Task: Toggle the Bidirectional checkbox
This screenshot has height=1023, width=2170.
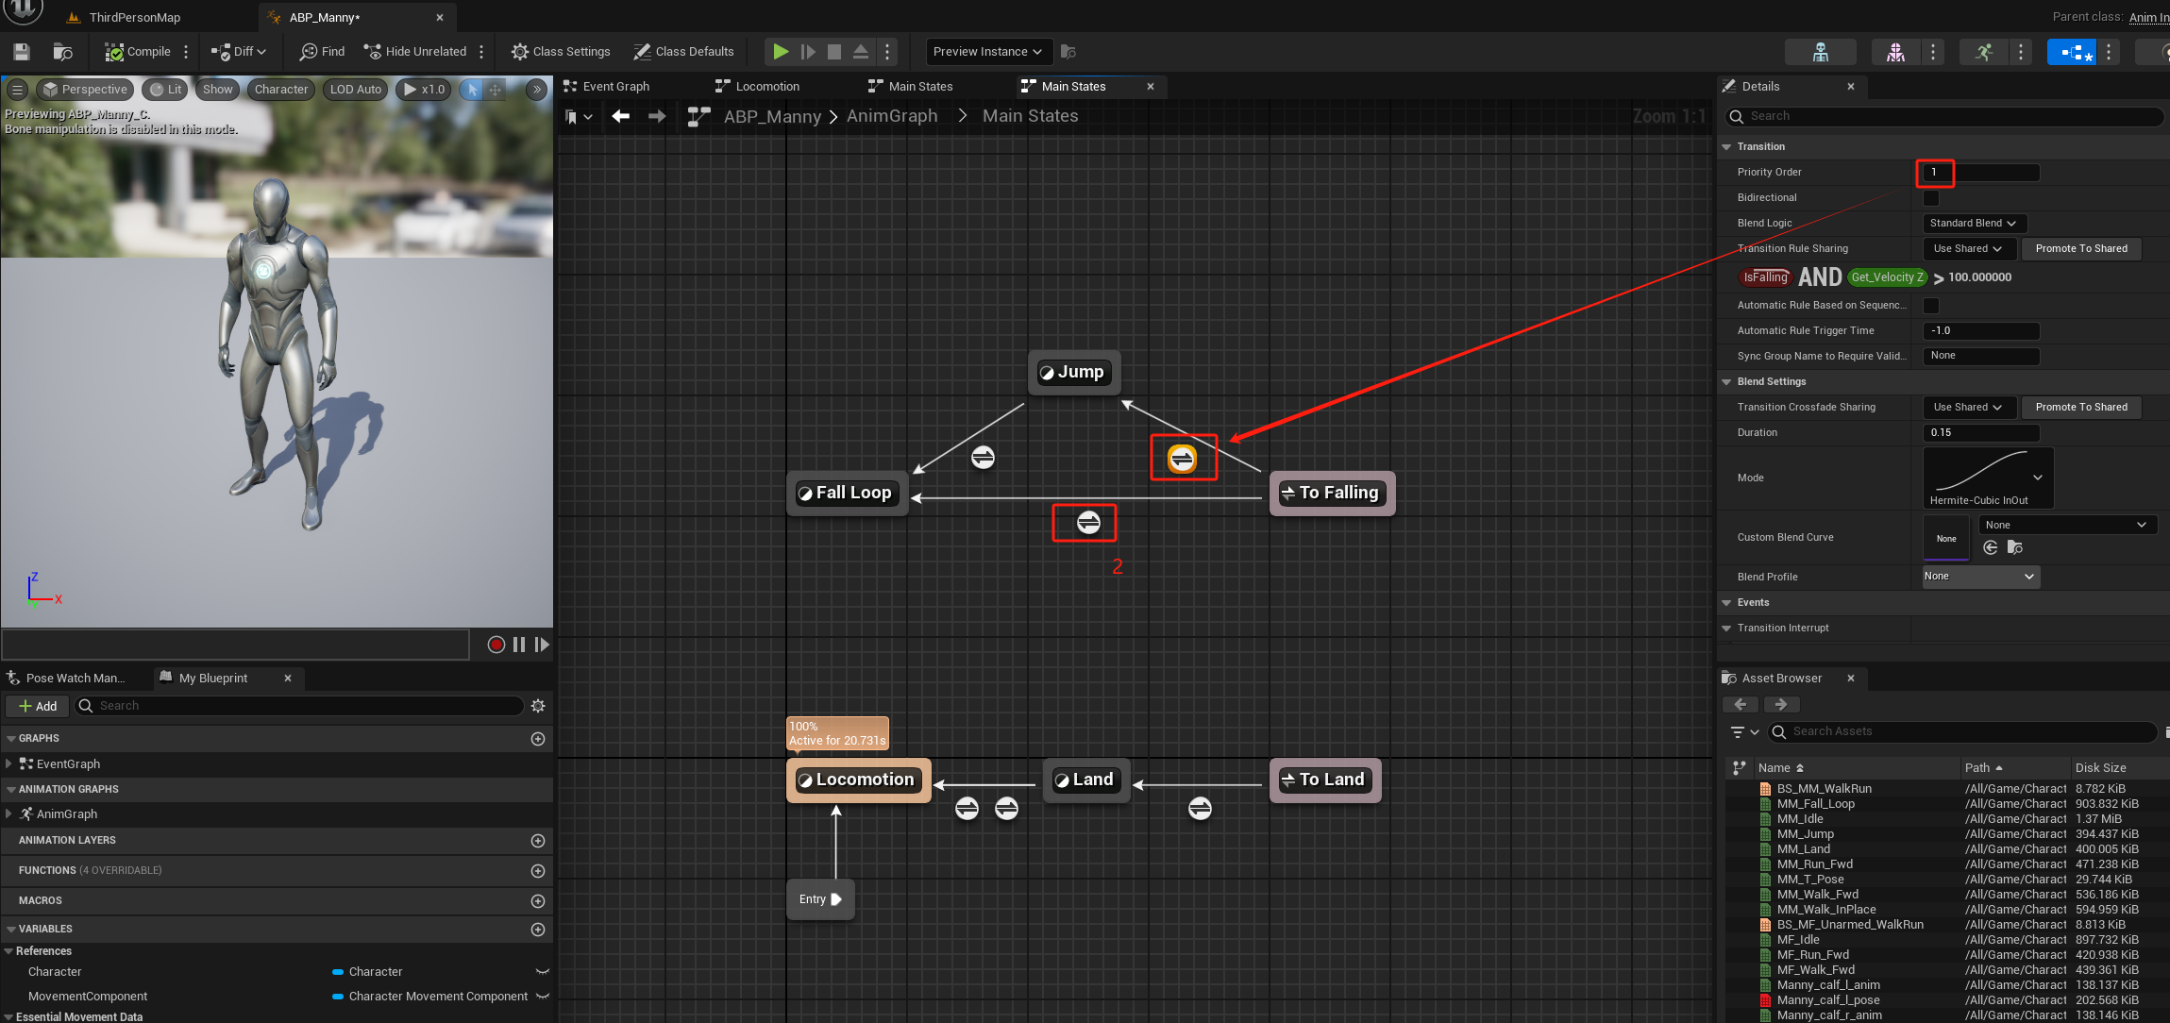Action: coord(1931,198)
